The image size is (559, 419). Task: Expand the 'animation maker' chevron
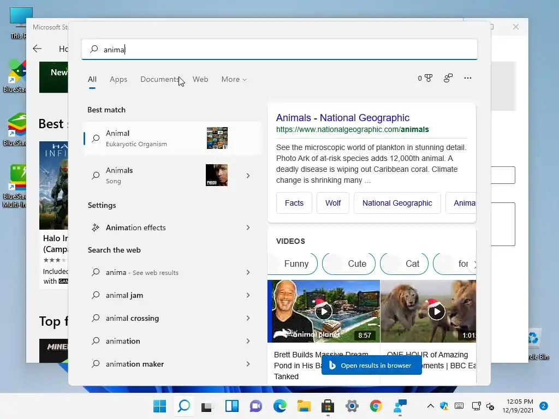coord(248,364)
